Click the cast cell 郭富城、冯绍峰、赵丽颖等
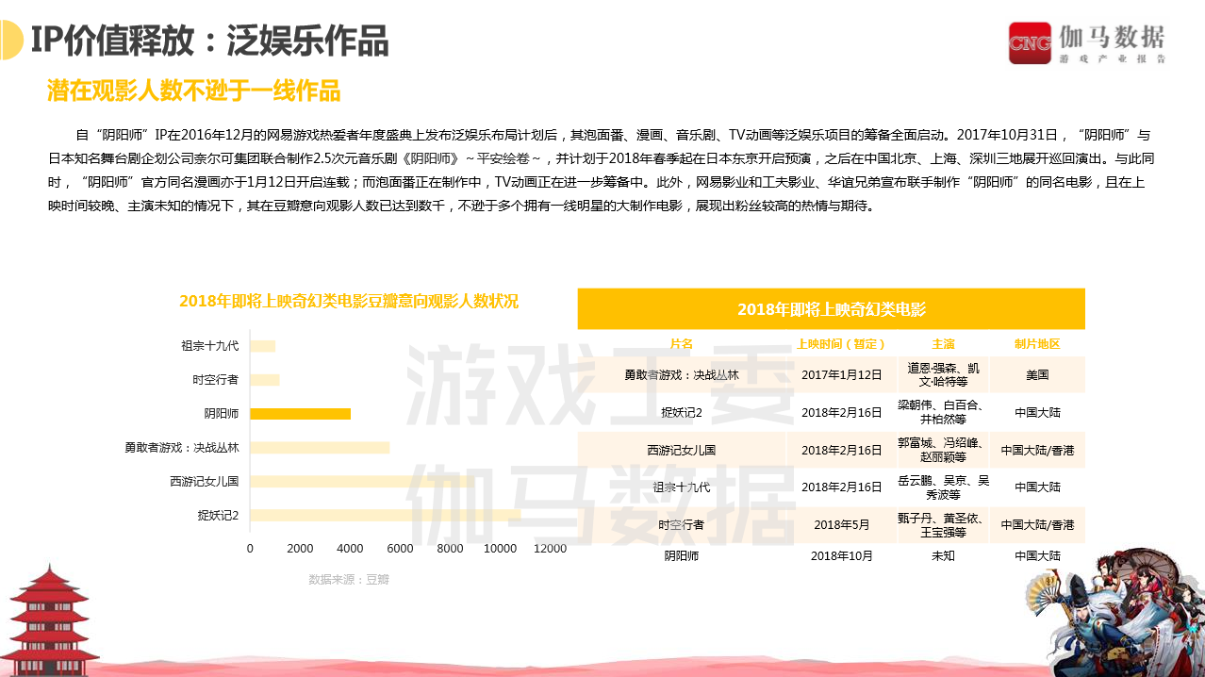The width and height of the screenshot is (1205, 677). click(943, 450)
